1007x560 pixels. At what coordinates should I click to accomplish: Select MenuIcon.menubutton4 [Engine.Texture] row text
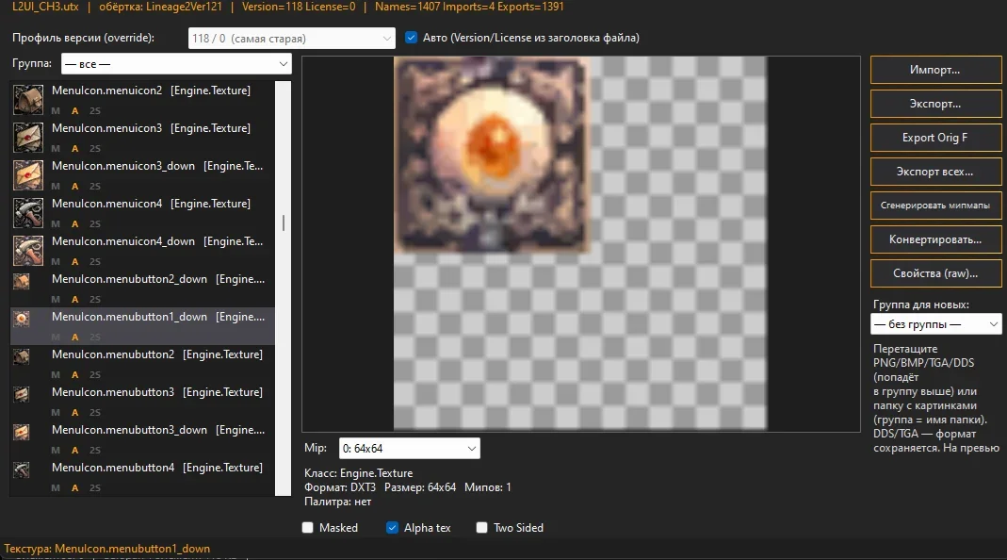pos(157,468)
